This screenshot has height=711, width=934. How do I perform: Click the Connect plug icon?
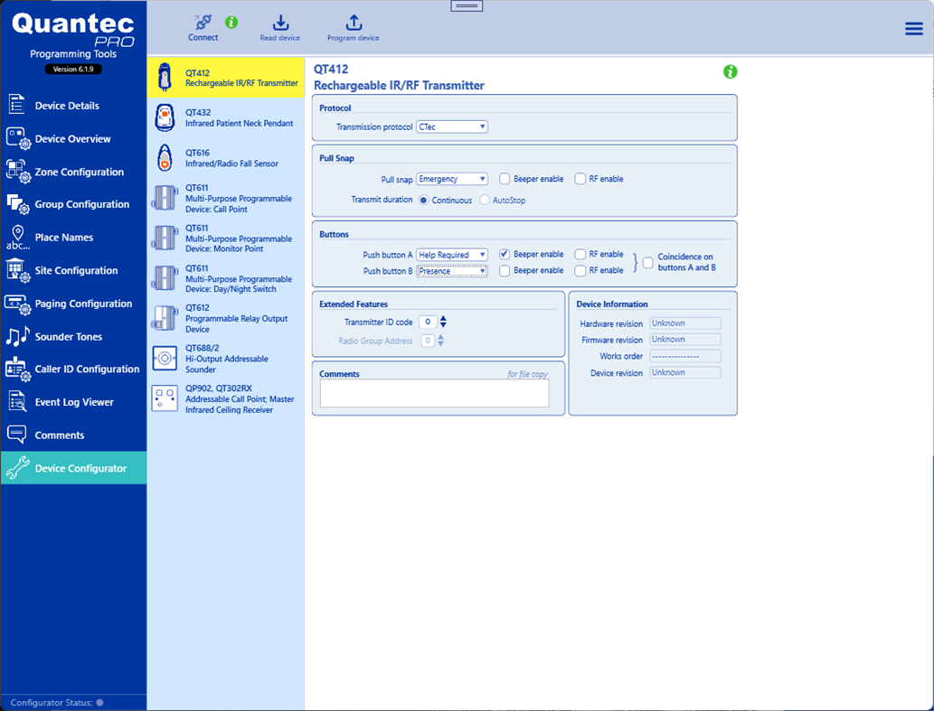point(203,23)
